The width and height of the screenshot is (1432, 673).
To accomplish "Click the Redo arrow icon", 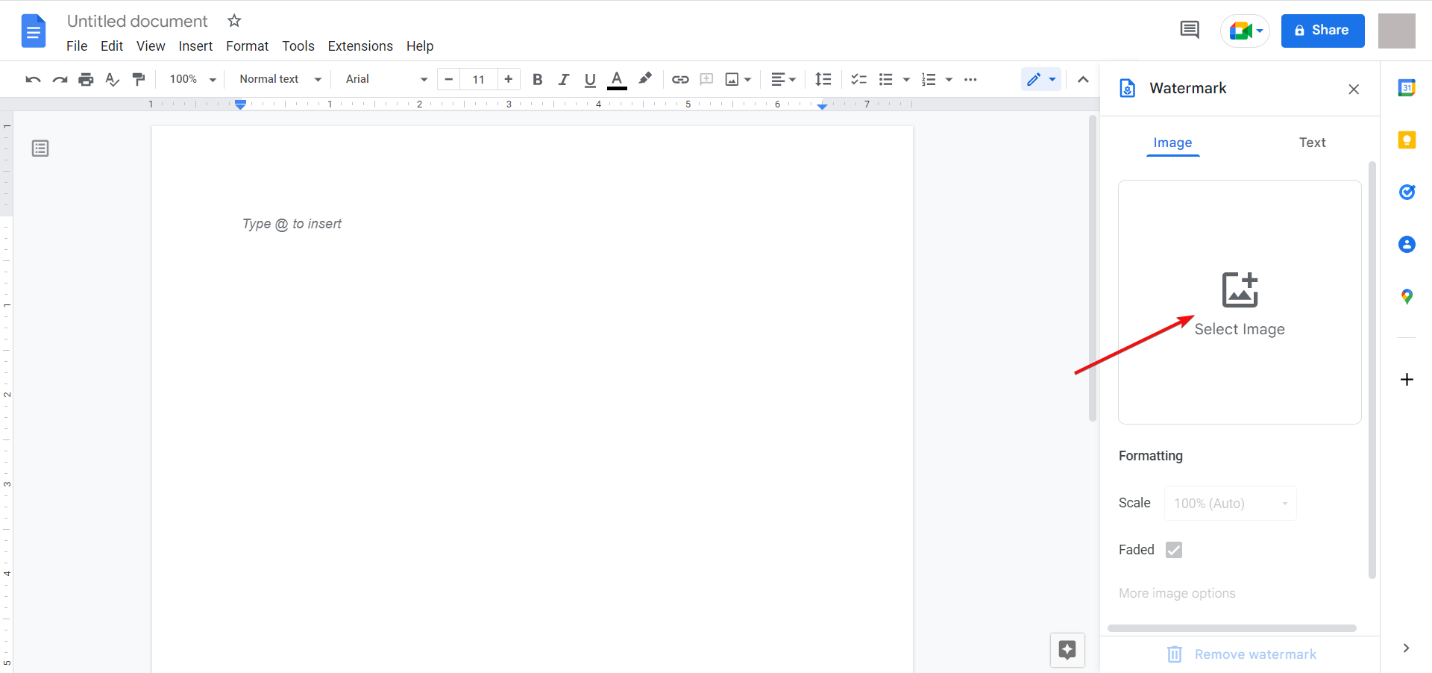I will tap(60, 79).
